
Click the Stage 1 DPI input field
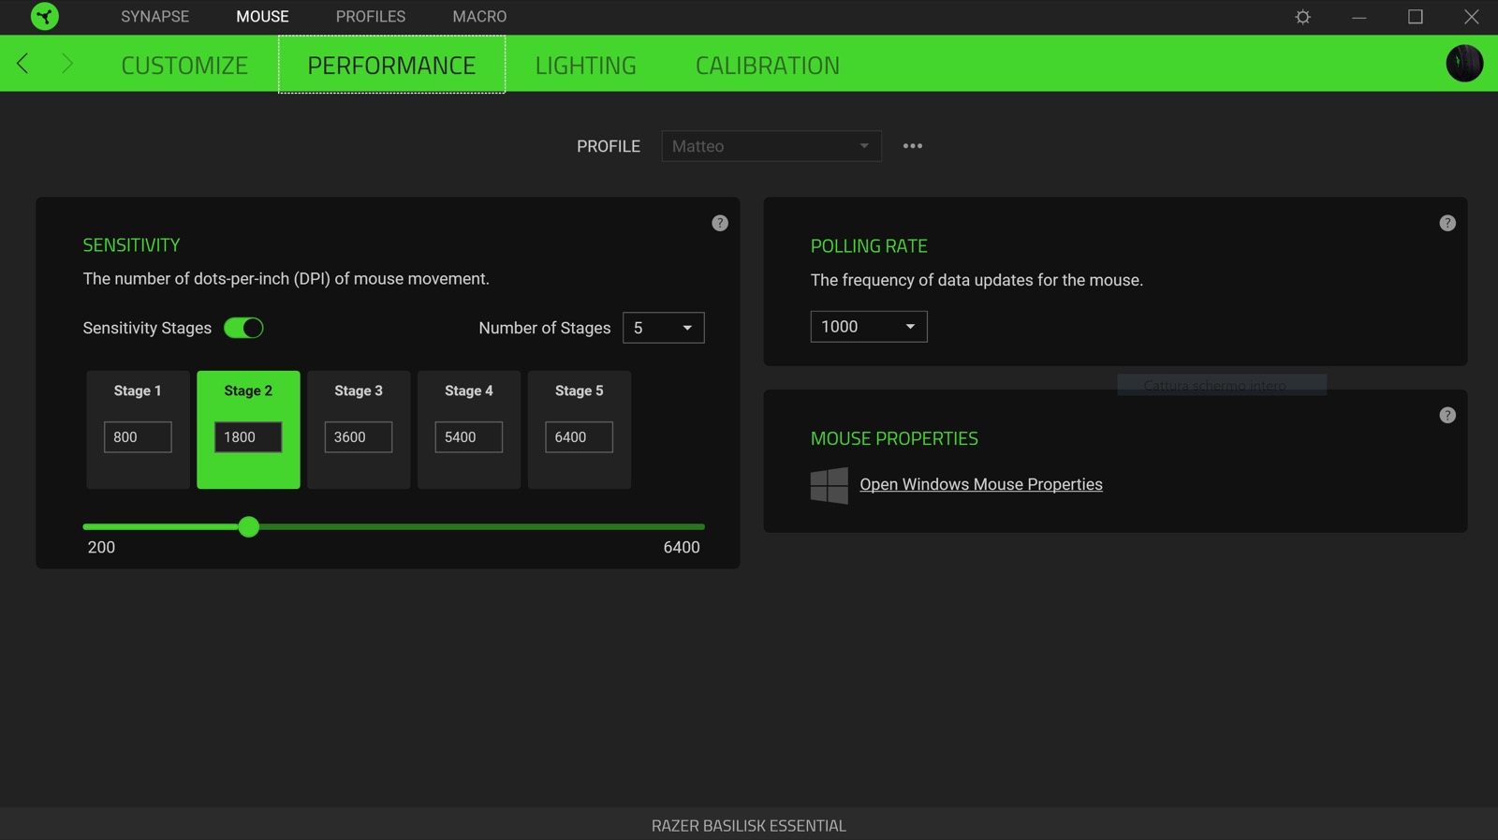pos(138,437)
